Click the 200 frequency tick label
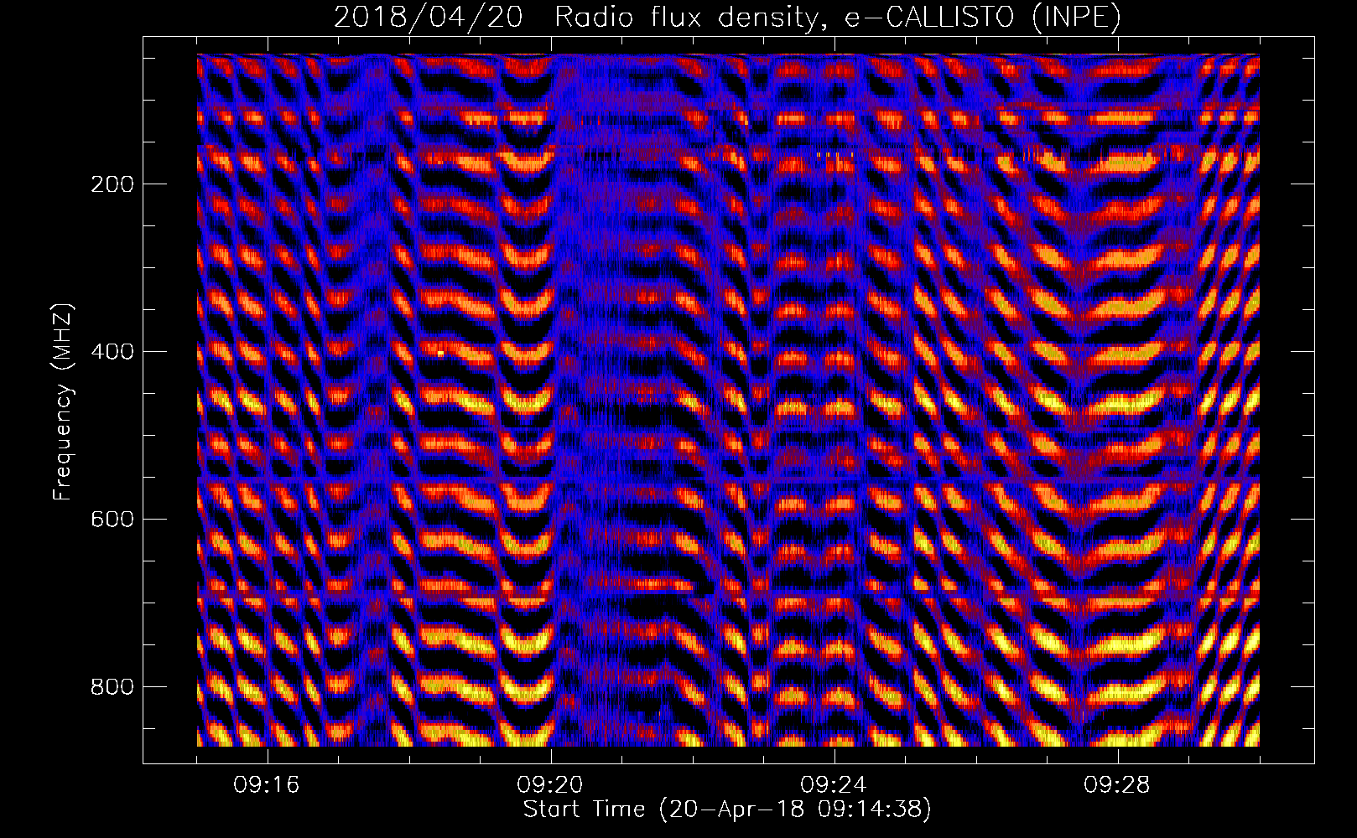Image resolution: width=1357 pixels, height=838 pixels. tap(112, 184)
